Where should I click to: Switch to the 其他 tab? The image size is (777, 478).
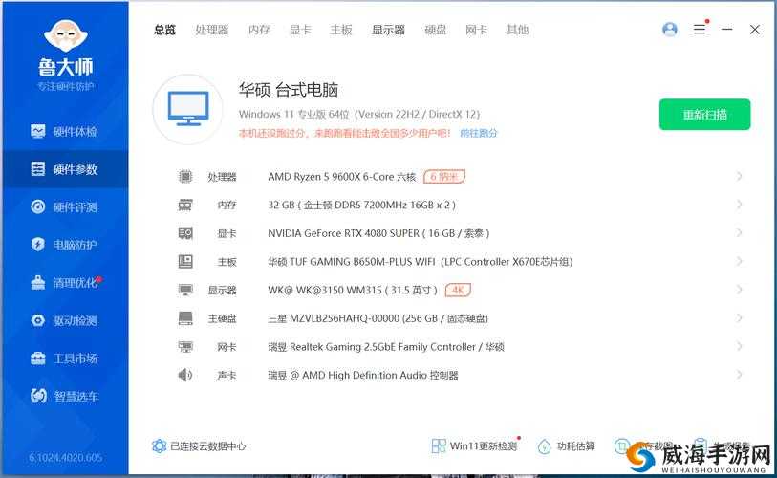pyautogui.click(x=517, y=30)
